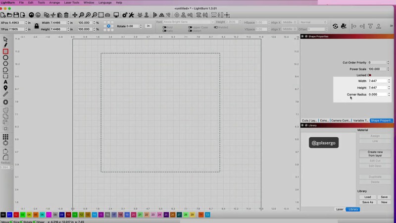The image size is (396, 223).
Task: Click the Create new from layer button
Action: (375, 154)
